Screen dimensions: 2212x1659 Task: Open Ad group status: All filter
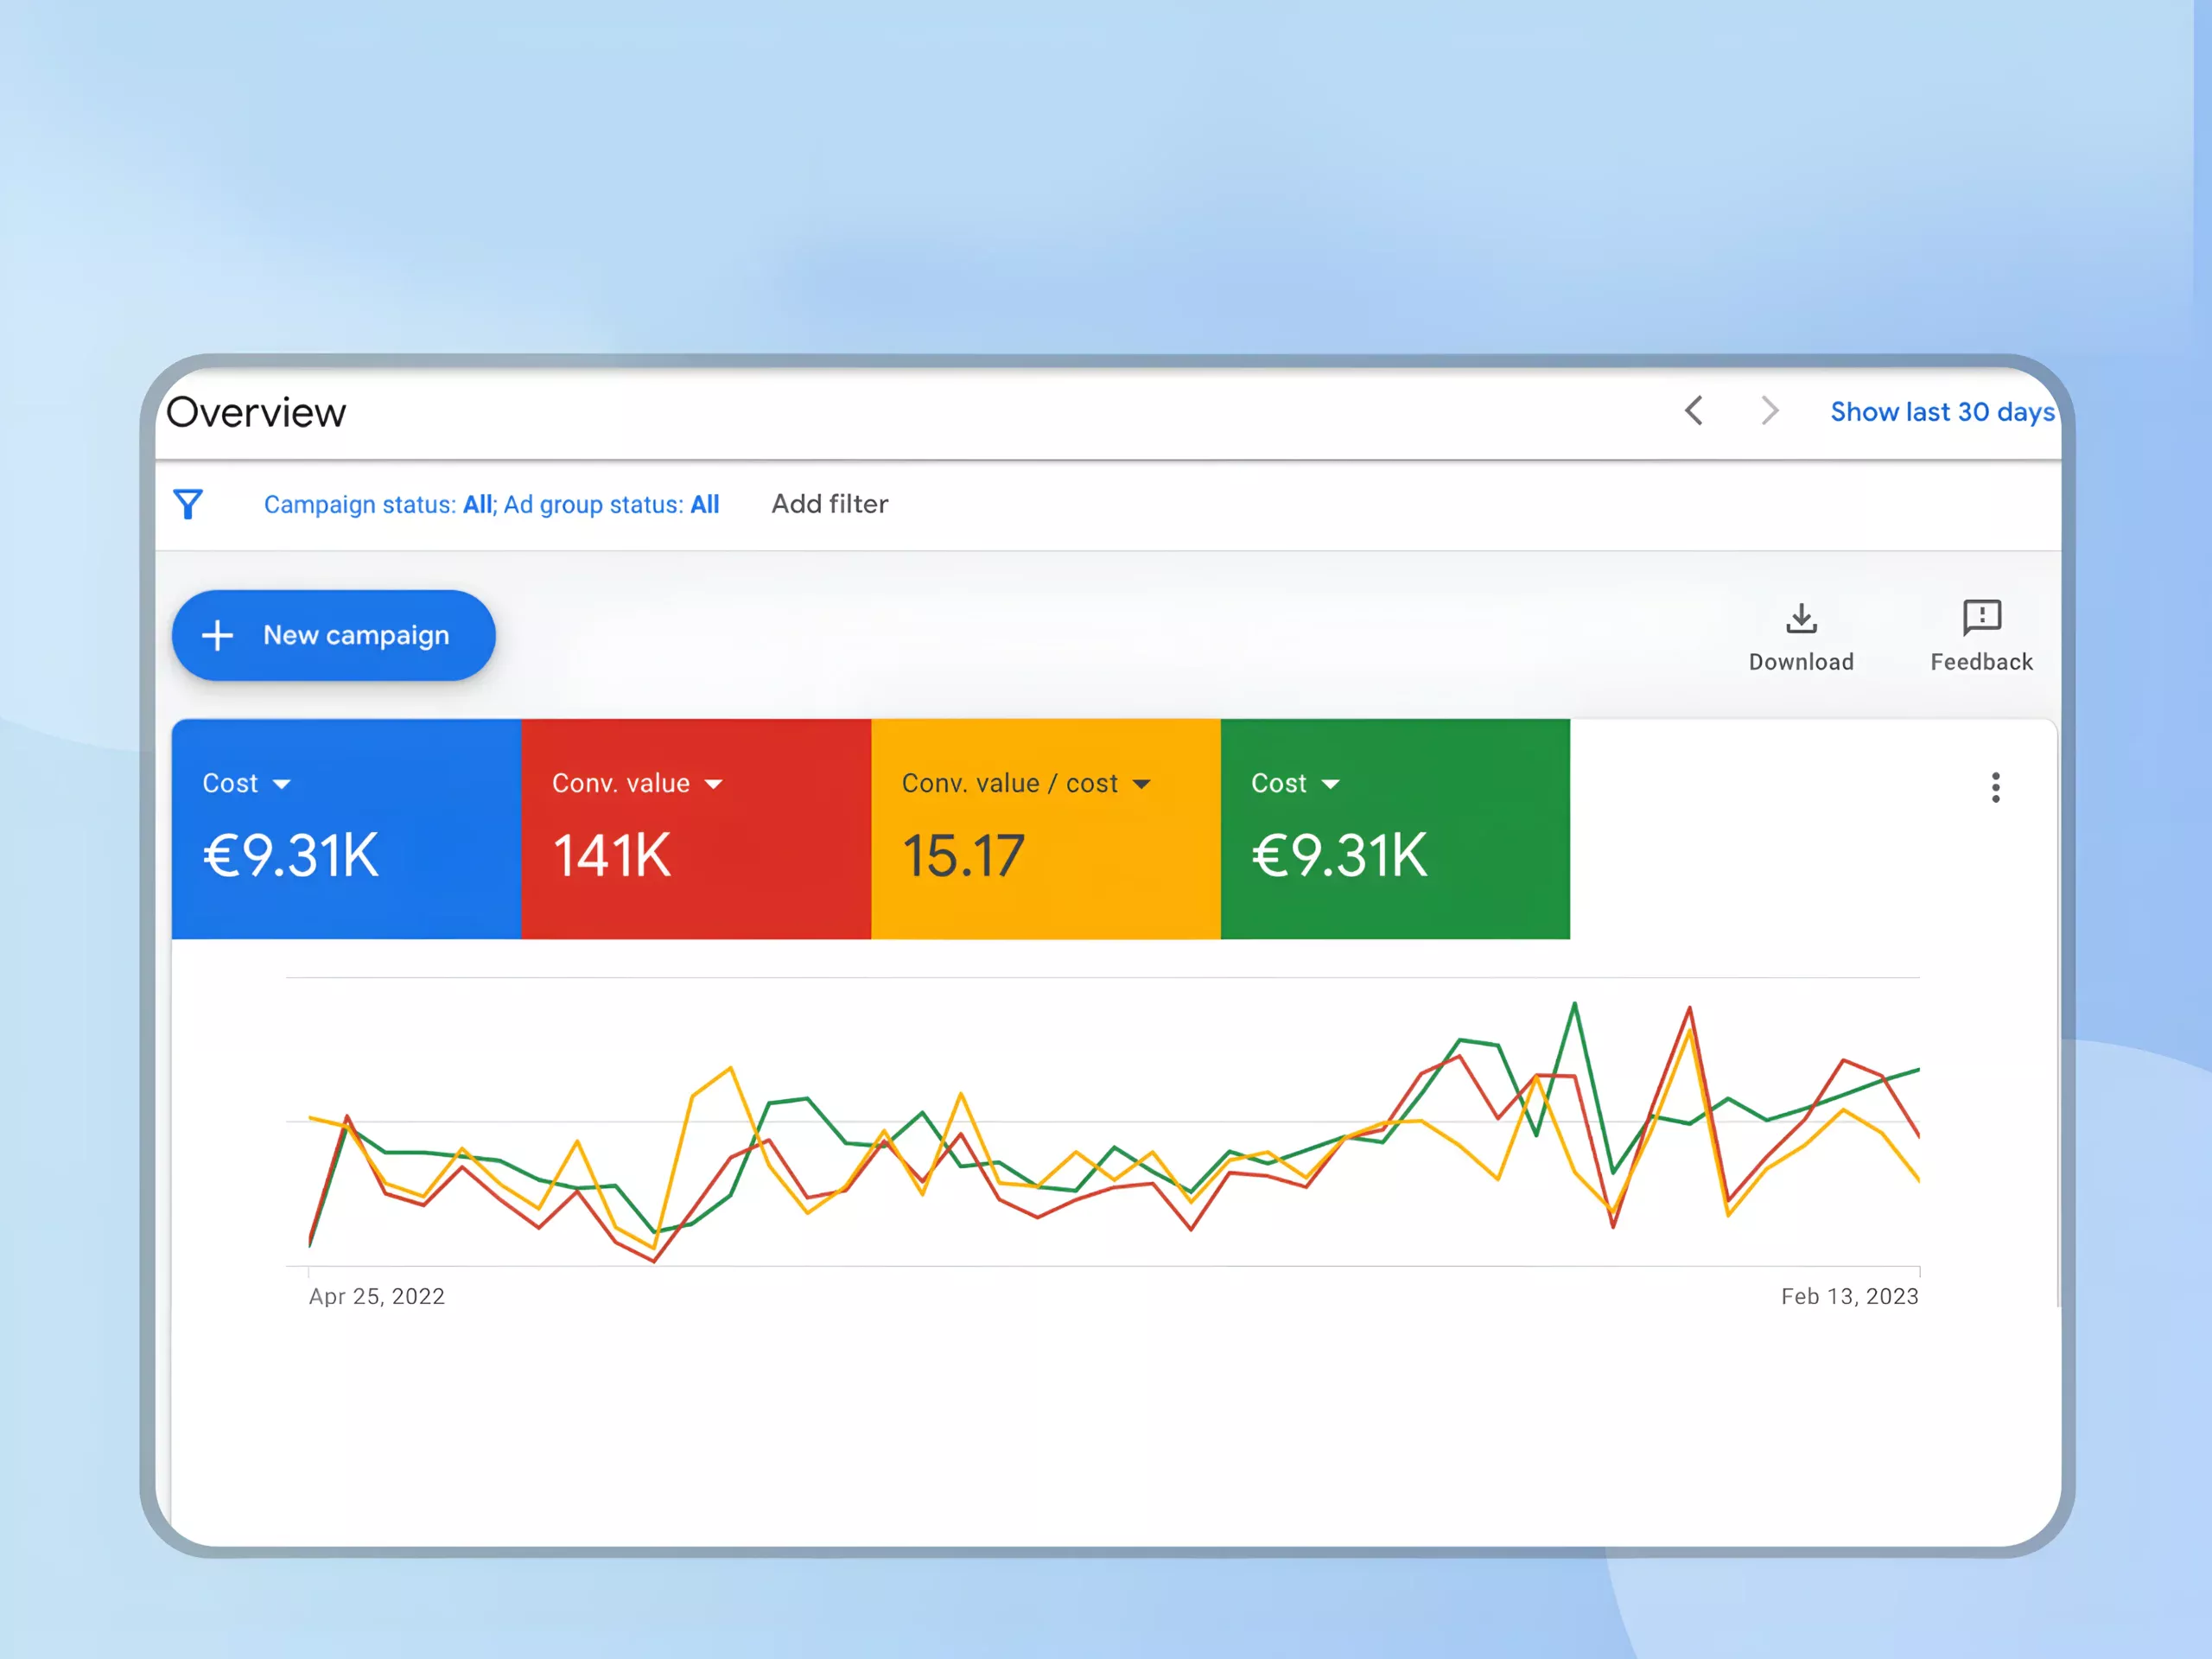(611, 505)
